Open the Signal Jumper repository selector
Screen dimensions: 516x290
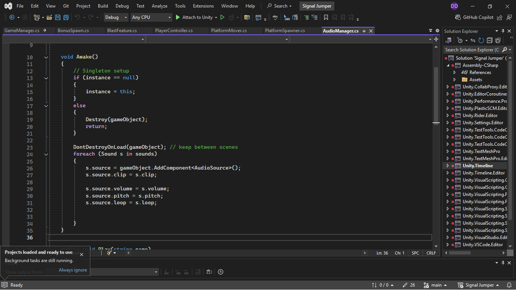click(478, 285)
